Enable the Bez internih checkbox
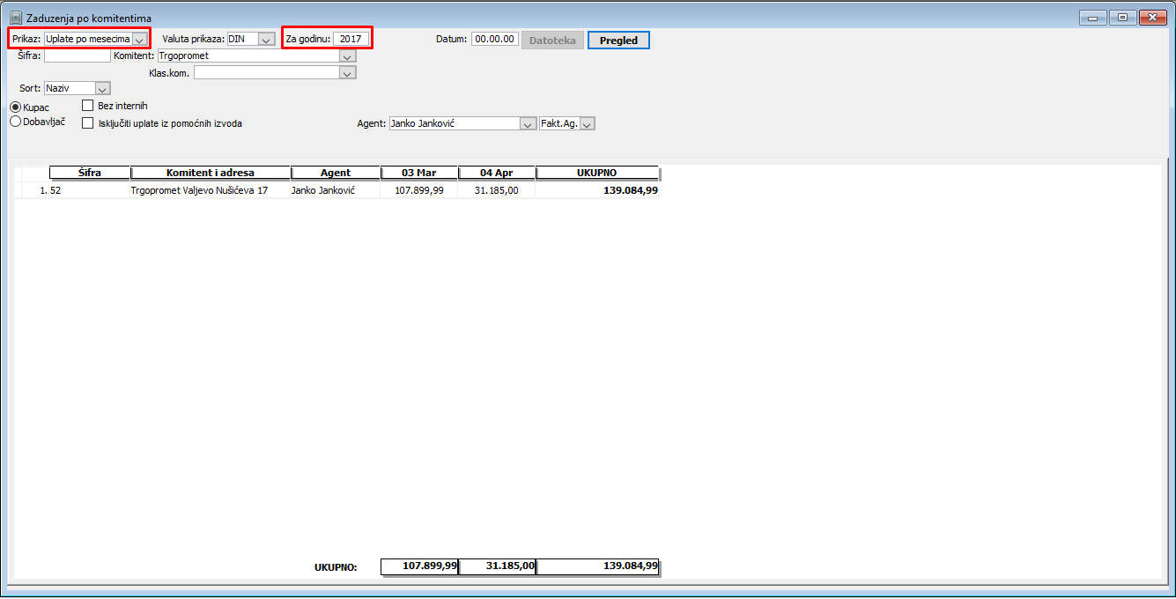This screenshot has height=599, width=1176. click(x=87, y=106)
